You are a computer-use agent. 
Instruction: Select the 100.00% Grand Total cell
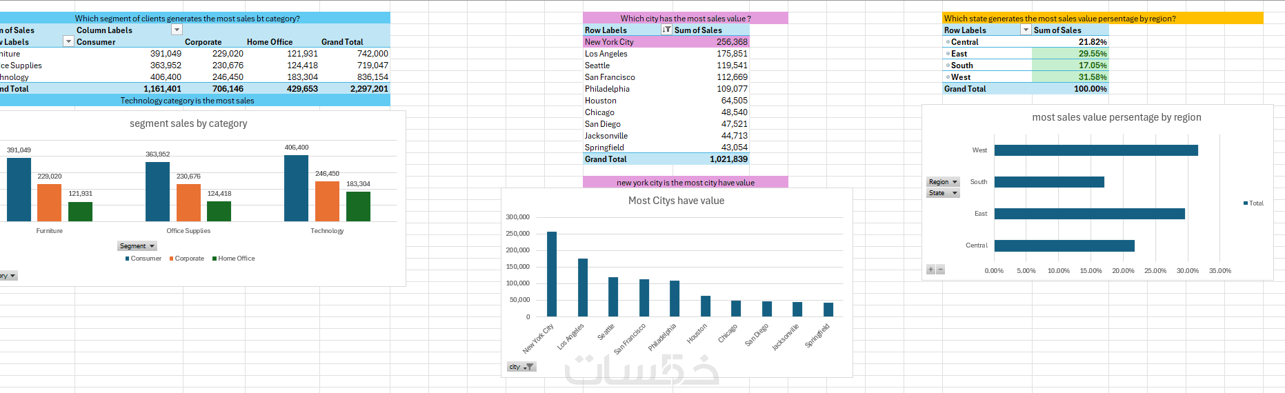click(1070, 89)
